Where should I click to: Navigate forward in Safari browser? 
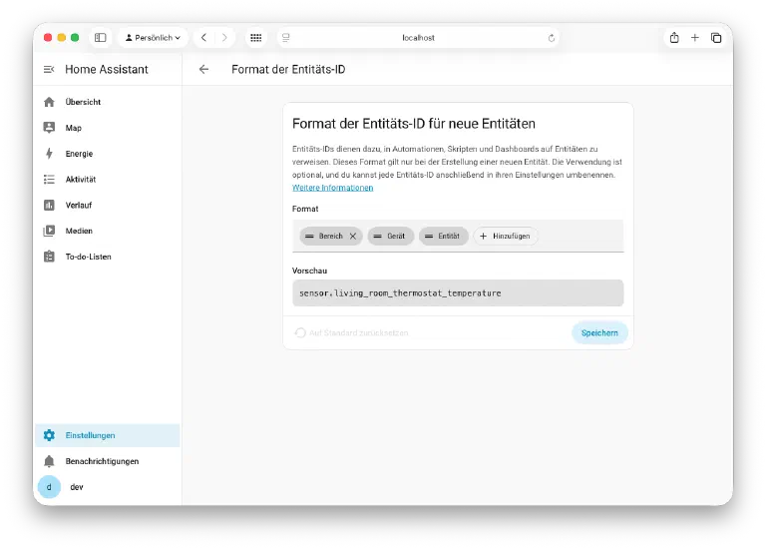224,38
